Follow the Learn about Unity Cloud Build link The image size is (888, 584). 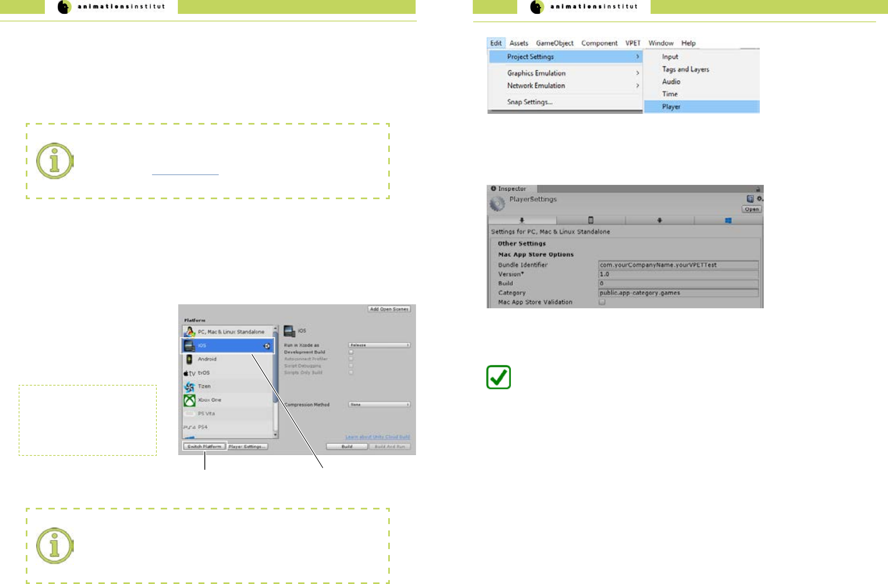pos(378,437)
